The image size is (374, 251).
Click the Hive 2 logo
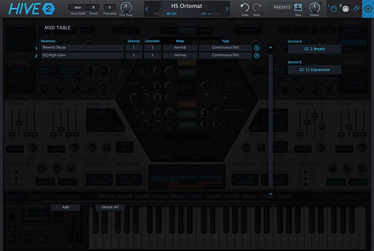[x=32, y=9]
